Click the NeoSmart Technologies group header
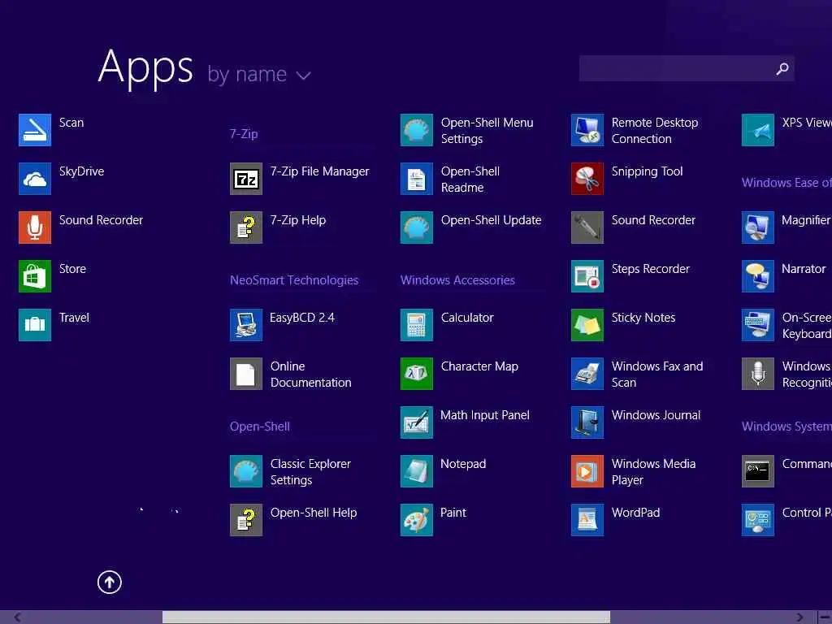 [294, 280]
